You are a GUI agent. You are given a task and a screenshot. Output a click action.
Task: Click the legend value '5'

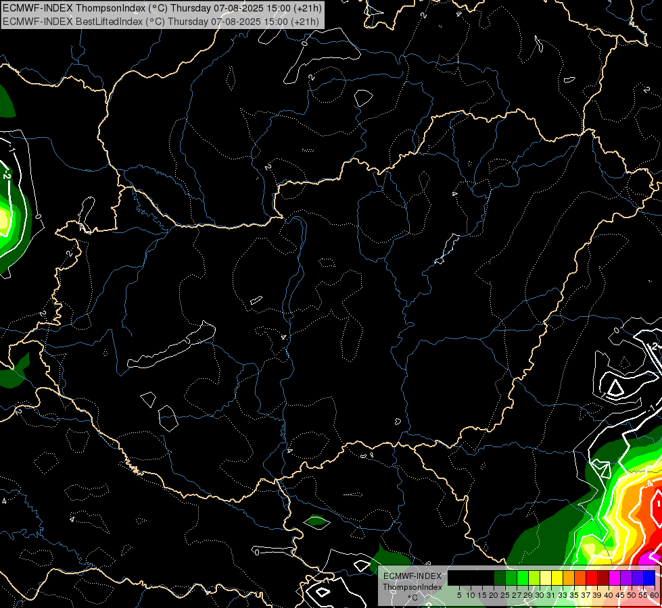coord(459,595)
